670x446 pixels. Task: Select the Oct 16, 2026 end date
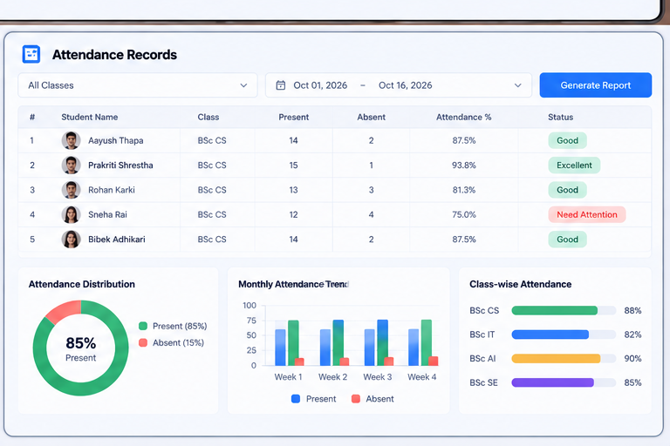(405, 85)
